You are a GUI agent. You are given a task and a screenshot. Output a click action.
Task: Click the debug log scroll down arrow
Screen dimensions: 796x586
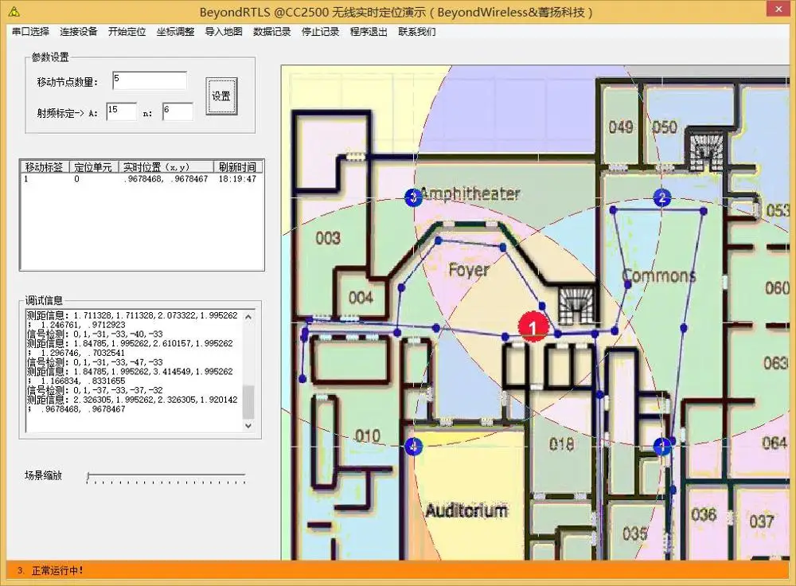[248, 425]
